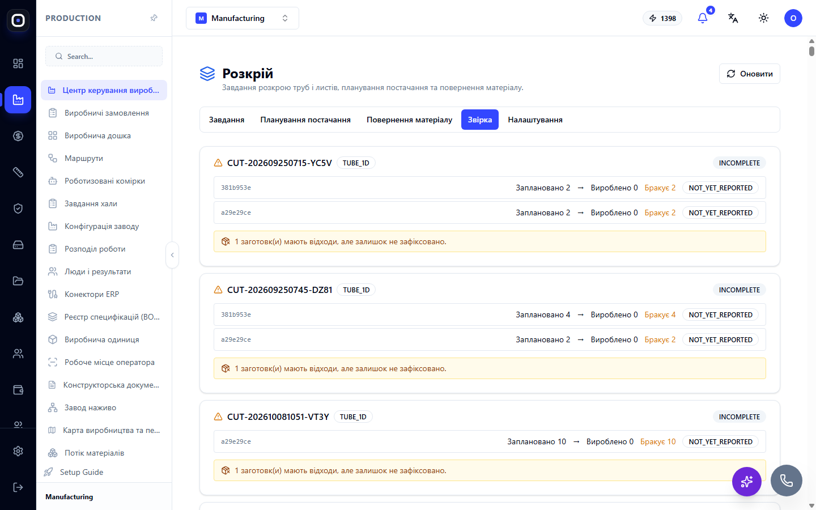This screenshot has height=510, width=816.
Task: Go to Виробнича дошка
Action: (x=104, y=135)
